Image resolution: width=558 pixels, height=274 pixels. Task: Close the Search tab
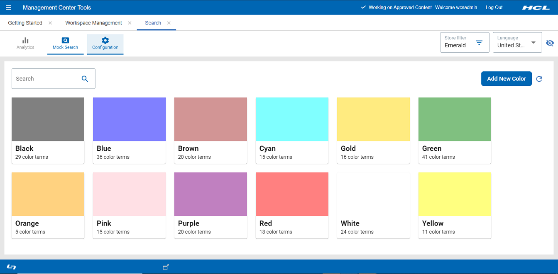point(169,23)
